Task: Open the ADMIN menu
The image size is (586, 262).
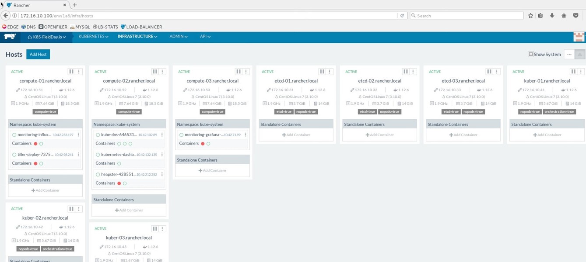Action: (x=179, y=37)
